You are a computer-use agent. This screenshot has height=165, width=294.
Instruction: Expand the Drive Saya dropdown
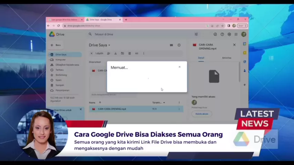tap(109, 45)
